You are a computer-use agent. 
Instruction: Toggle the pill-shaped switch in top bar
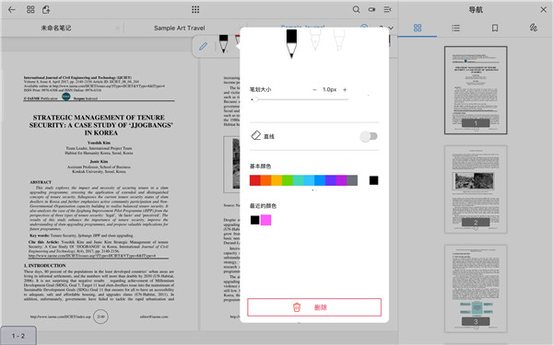tap(371, 9)
